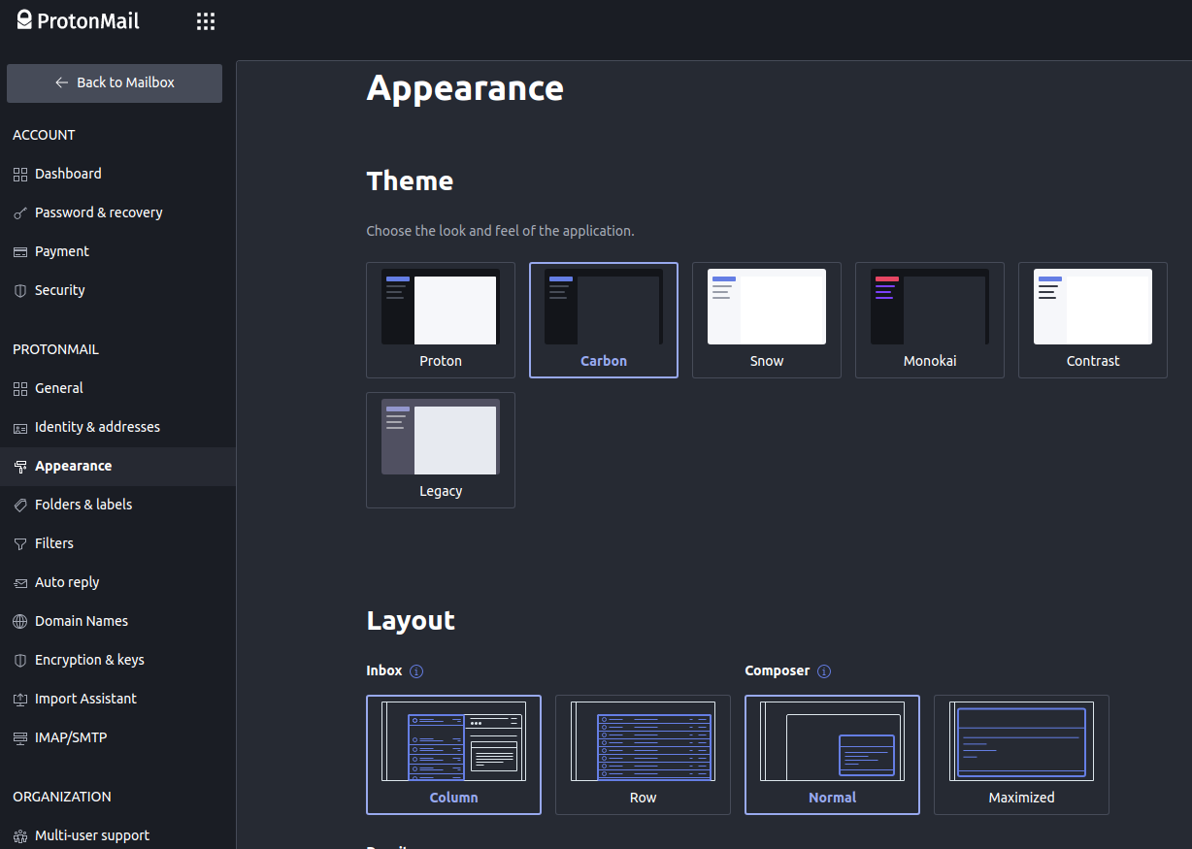Screen dimensions: 1192x849
Task: Click the Encryption & keys icon
Action: pos(18,660)
